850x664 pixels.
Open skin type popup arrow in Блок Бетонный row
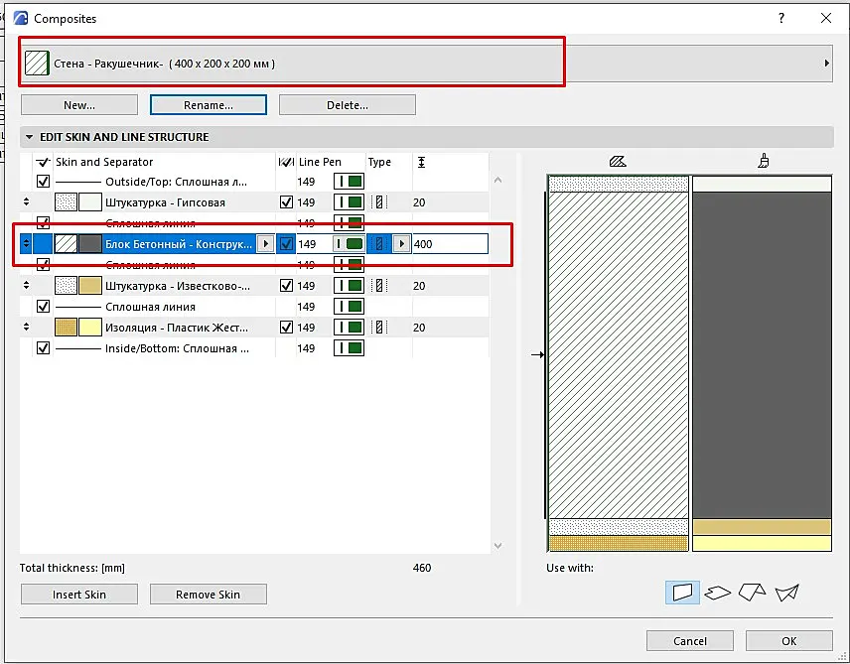coord(402,244)
